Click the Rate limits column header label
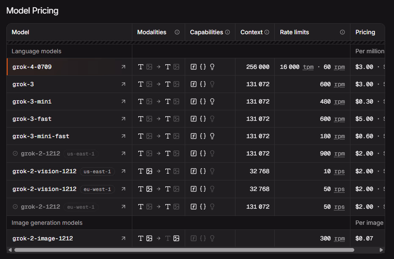Image resolution: width=394 pixels, height=259 pixels. (295, 32)
